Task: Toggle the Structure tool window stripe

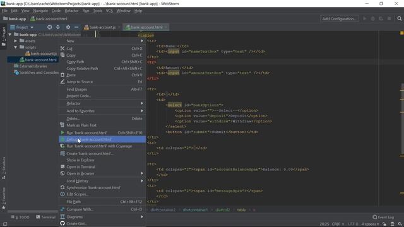Action: [x=4, y=168]
